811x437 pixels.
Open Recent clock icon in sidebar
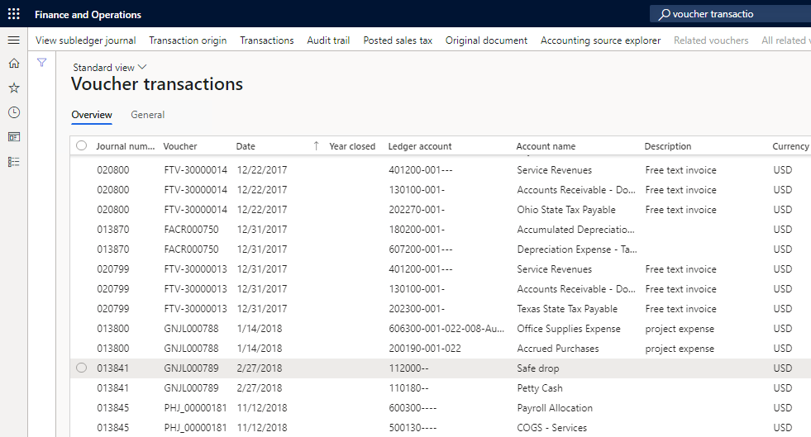click(13, 112)
